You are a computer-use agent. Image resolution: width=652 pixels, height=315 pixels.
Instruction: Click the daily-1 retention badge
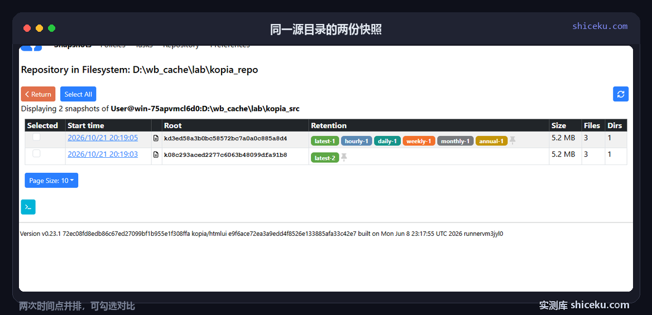pos(387,141)
